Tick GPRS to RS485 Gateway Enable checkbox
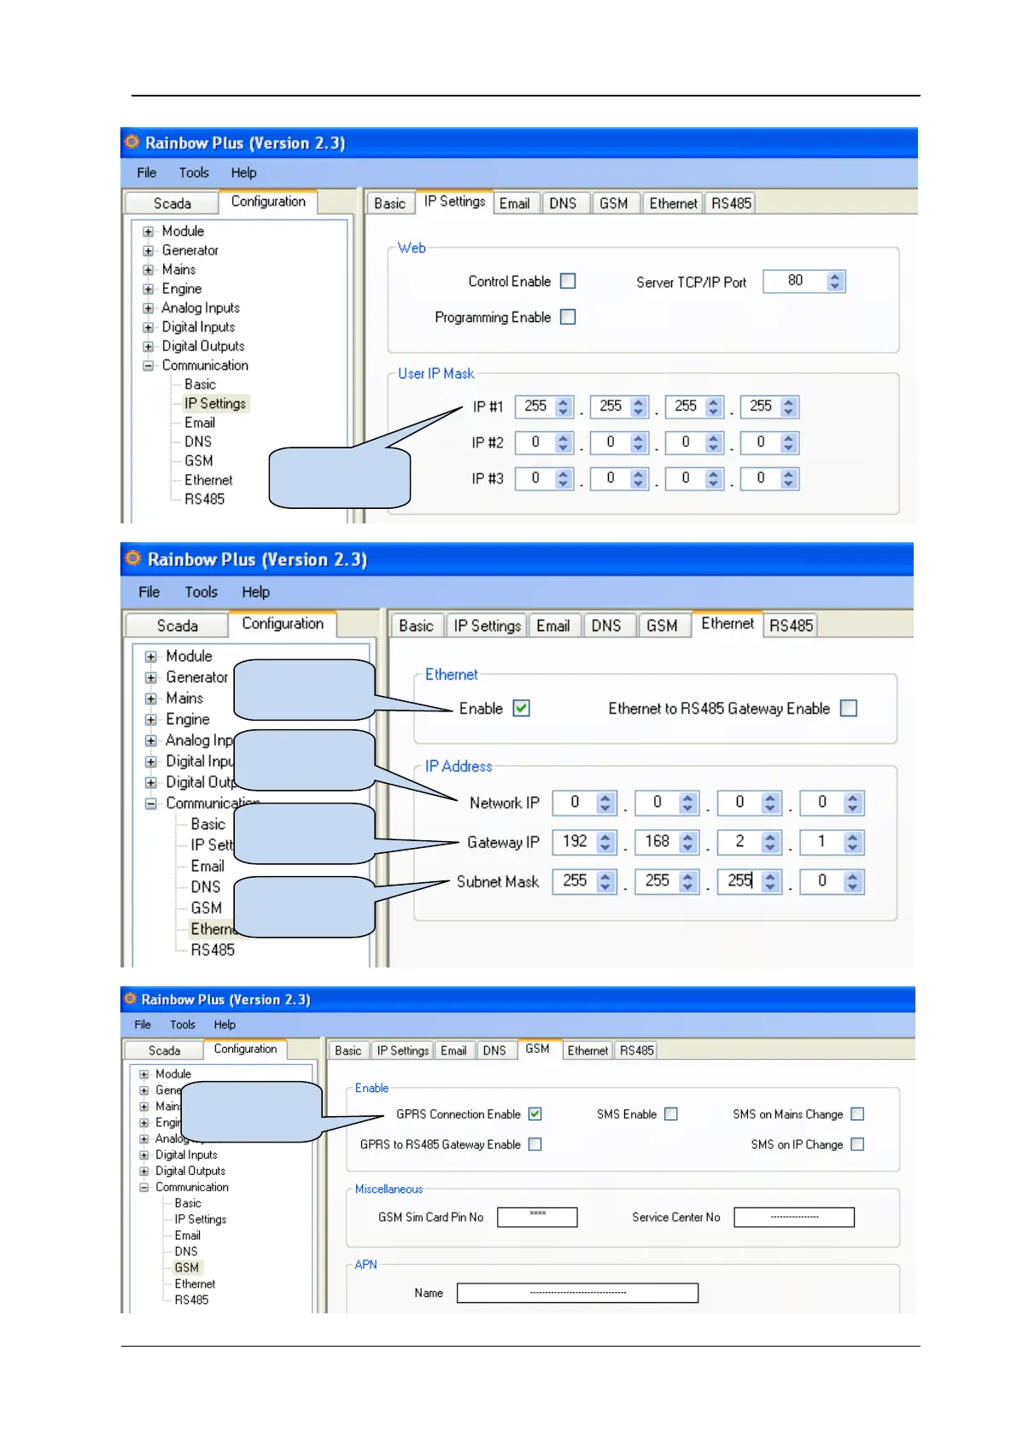Image resolution: width=1017 pixels, height=1438 pixels. click(x=535, y=1144)
